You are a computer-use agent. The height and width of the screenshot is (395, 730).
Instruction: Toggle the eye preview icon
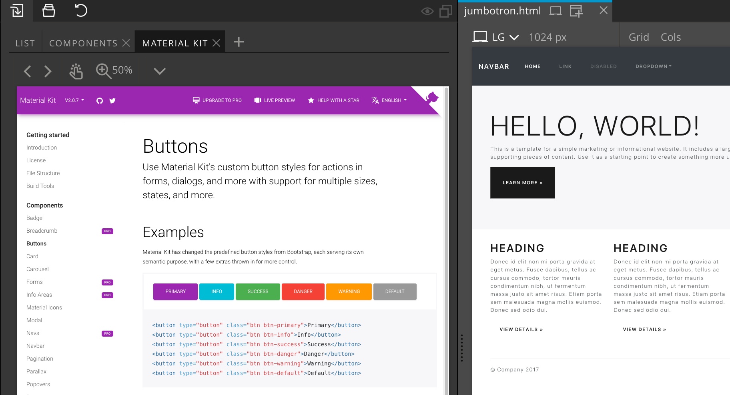click(x=427, y=11)
